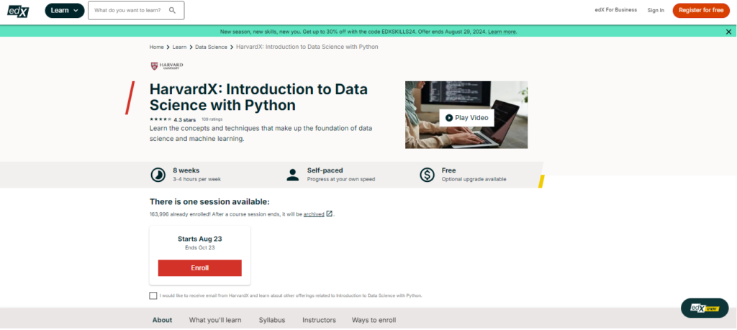Click the red Enroll button
Image resolution: width=737 pixels, height=330 pixels.
pos(200,268)
